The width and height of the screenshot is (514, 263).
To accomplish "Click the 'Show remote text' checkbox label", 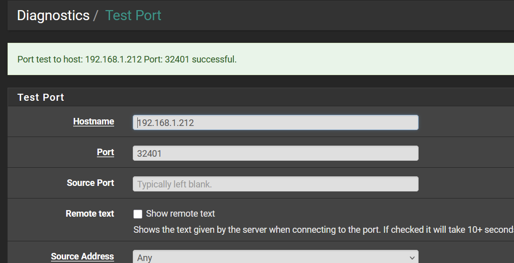I will pyautogui.click(x=180, y=214).
